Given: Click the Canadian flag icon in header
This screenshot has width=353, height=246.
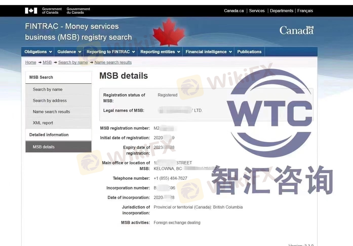Looking at the screenshot, I should point(31,11).
